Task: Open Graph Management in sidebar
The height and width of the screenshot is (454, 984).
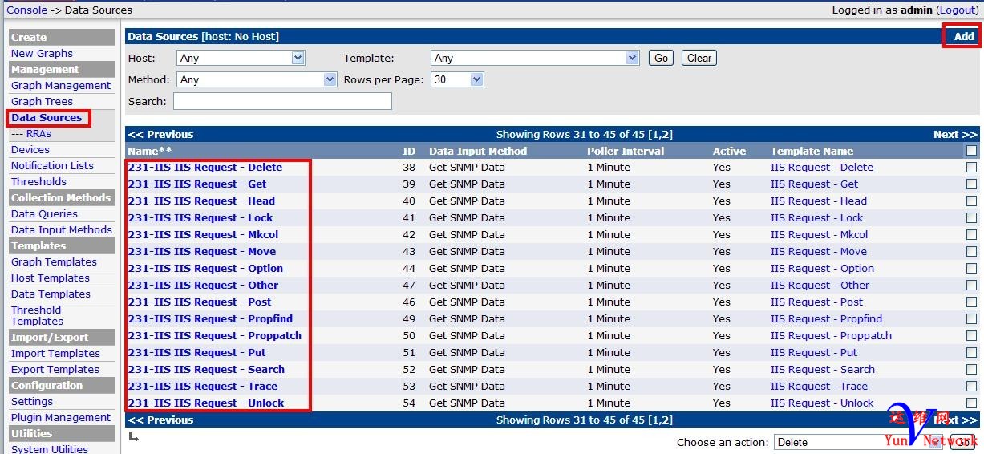Action: [61, 85]
